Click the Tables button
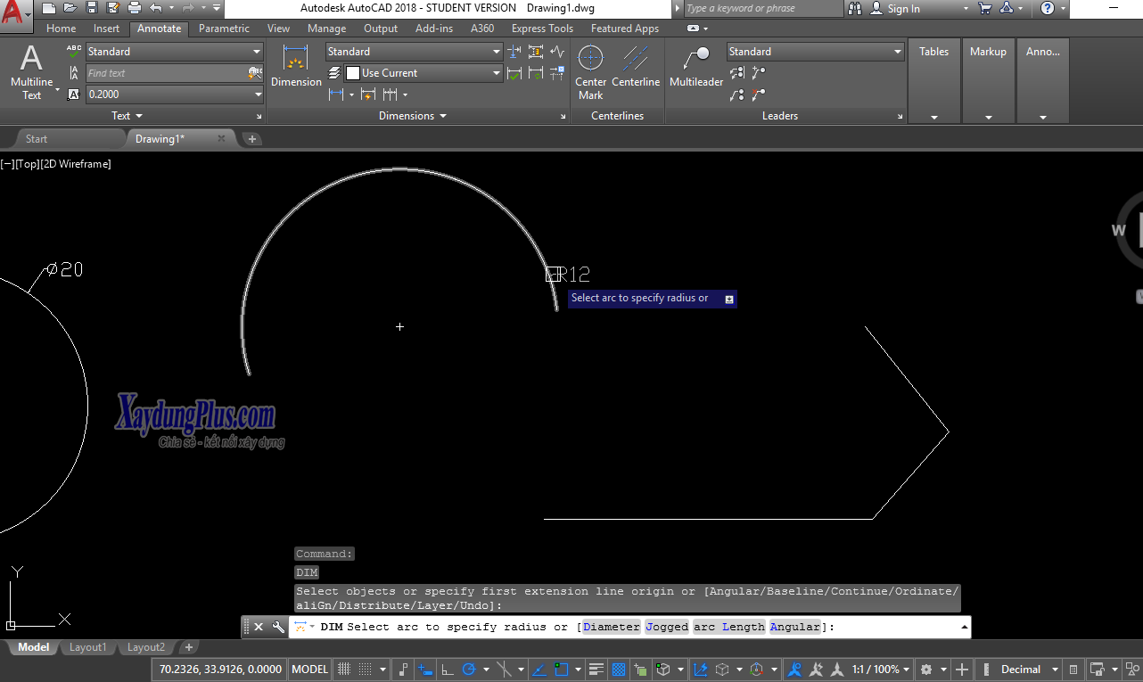1143x682 pixels. tap(933, 51)
